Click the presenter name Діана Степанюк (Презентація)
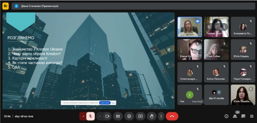This screenshot has height=123, width=257. pyautogui.click(x=40, y=6)
